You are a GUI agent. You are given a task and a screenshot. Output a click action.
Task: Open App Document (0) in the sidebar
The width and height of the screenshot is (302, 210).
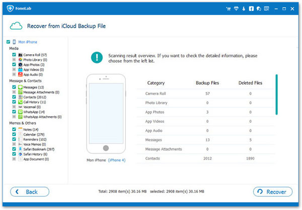[36, 159]
